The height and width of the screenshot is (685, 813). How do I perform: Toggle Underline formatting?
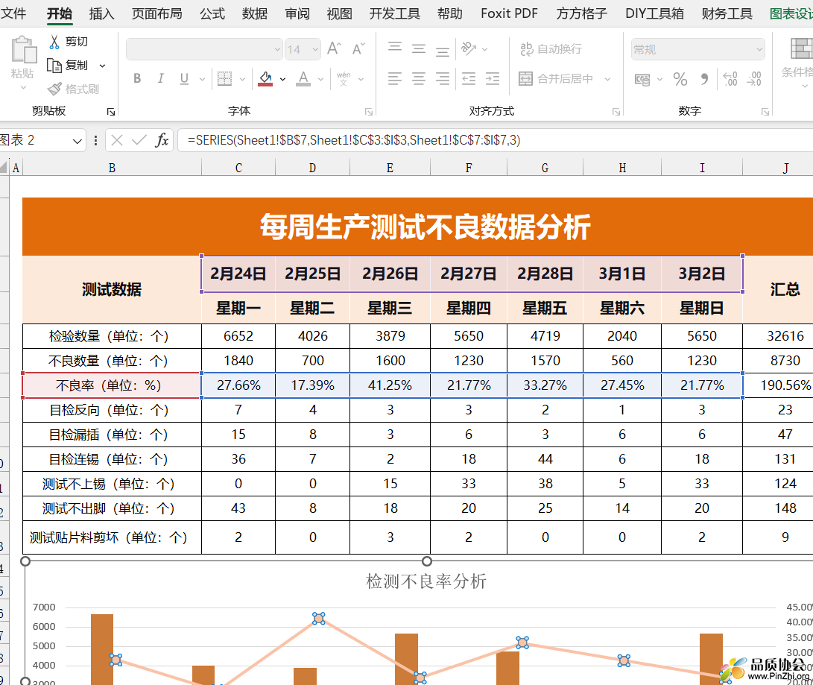point(184,79)
